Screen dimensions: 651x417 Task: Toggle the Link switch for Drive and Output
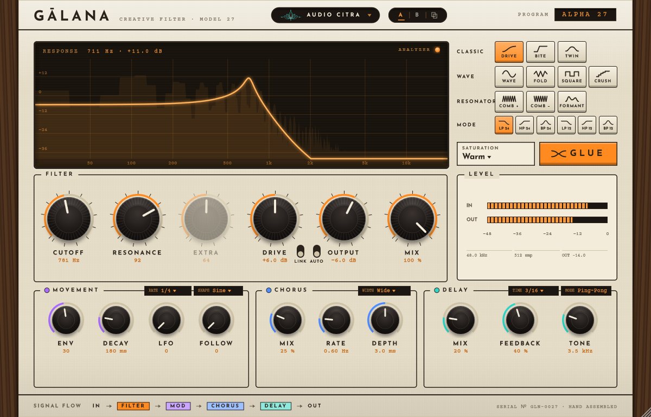[x=300, y=251]
